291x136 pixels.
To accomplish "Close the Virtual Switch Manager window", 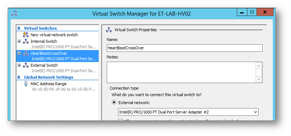I will pos(265,12).
